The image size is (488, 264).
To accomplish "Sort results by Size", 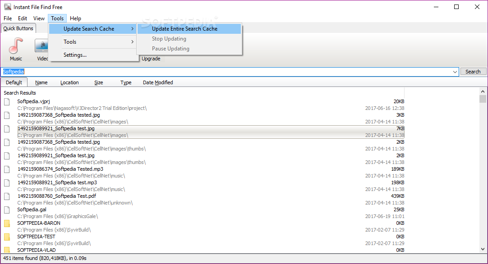I will pyautogui.click(x=99, y=82).
